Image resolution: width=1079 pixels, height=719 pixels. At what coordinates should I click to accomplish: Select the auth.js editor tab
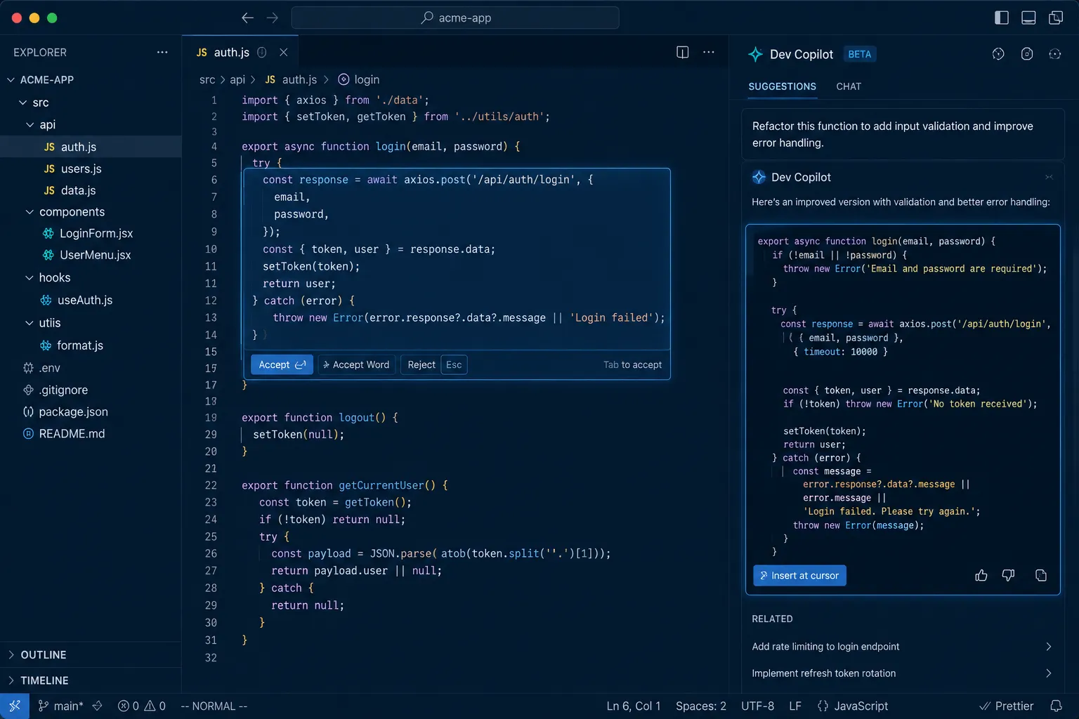(x=240, y=53)
